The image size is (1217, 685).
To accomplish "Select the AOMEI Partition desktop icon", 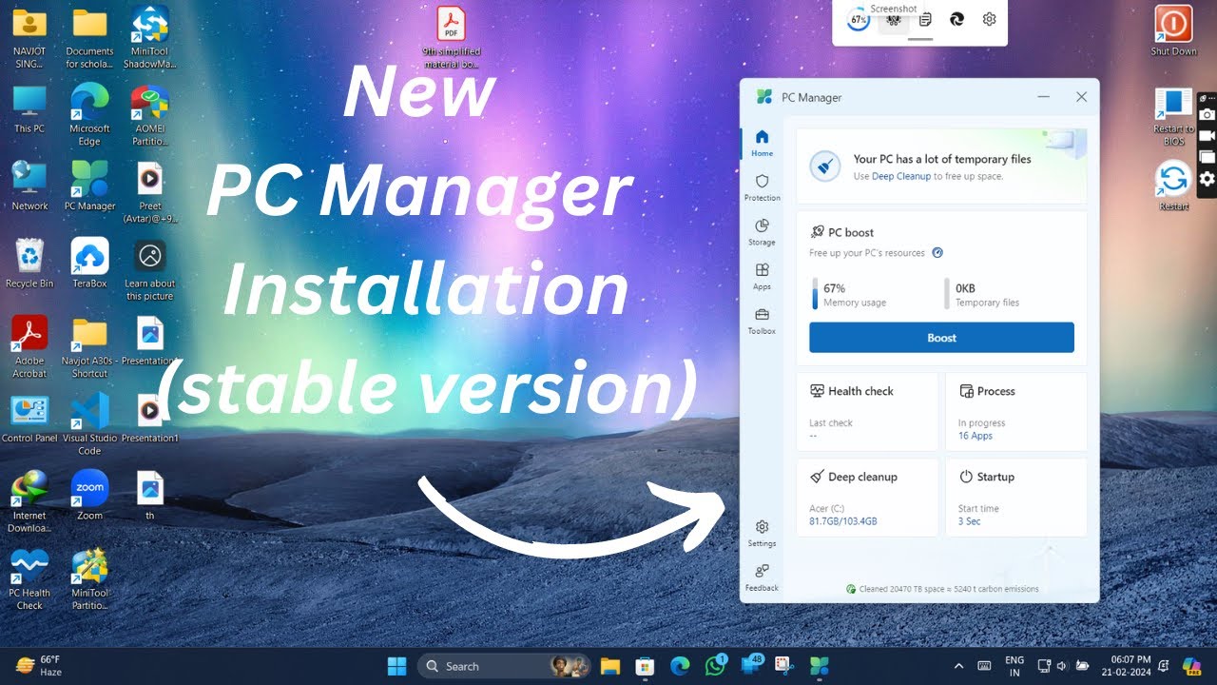I will pos(149,114).
